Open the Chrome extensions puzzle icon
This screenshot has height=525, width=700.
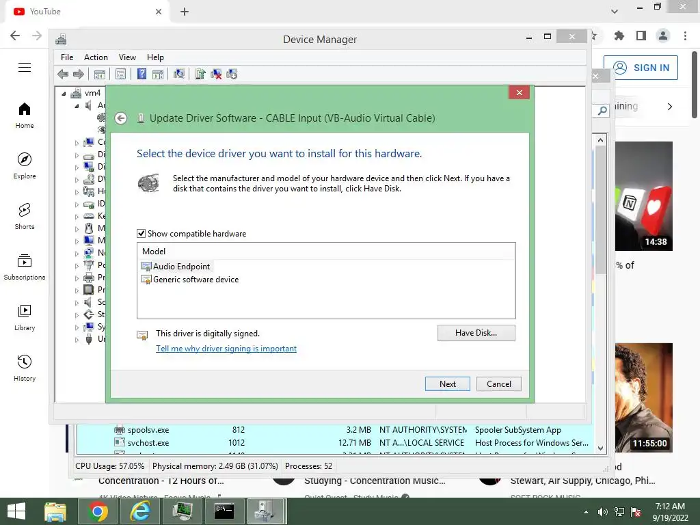[619, 36]
